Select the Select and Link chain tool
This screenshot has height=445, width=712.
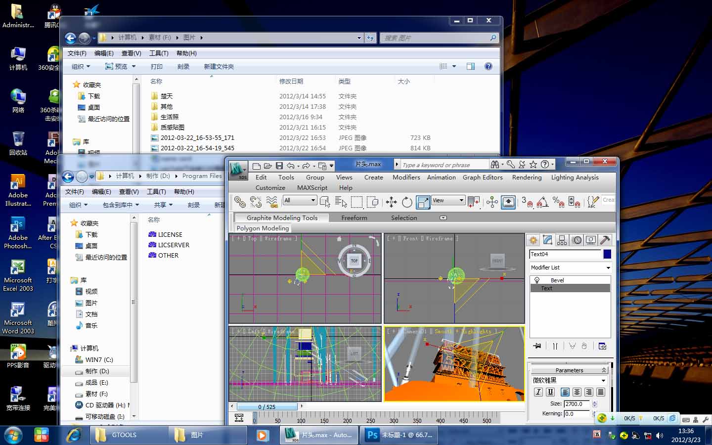coord(240,202)
